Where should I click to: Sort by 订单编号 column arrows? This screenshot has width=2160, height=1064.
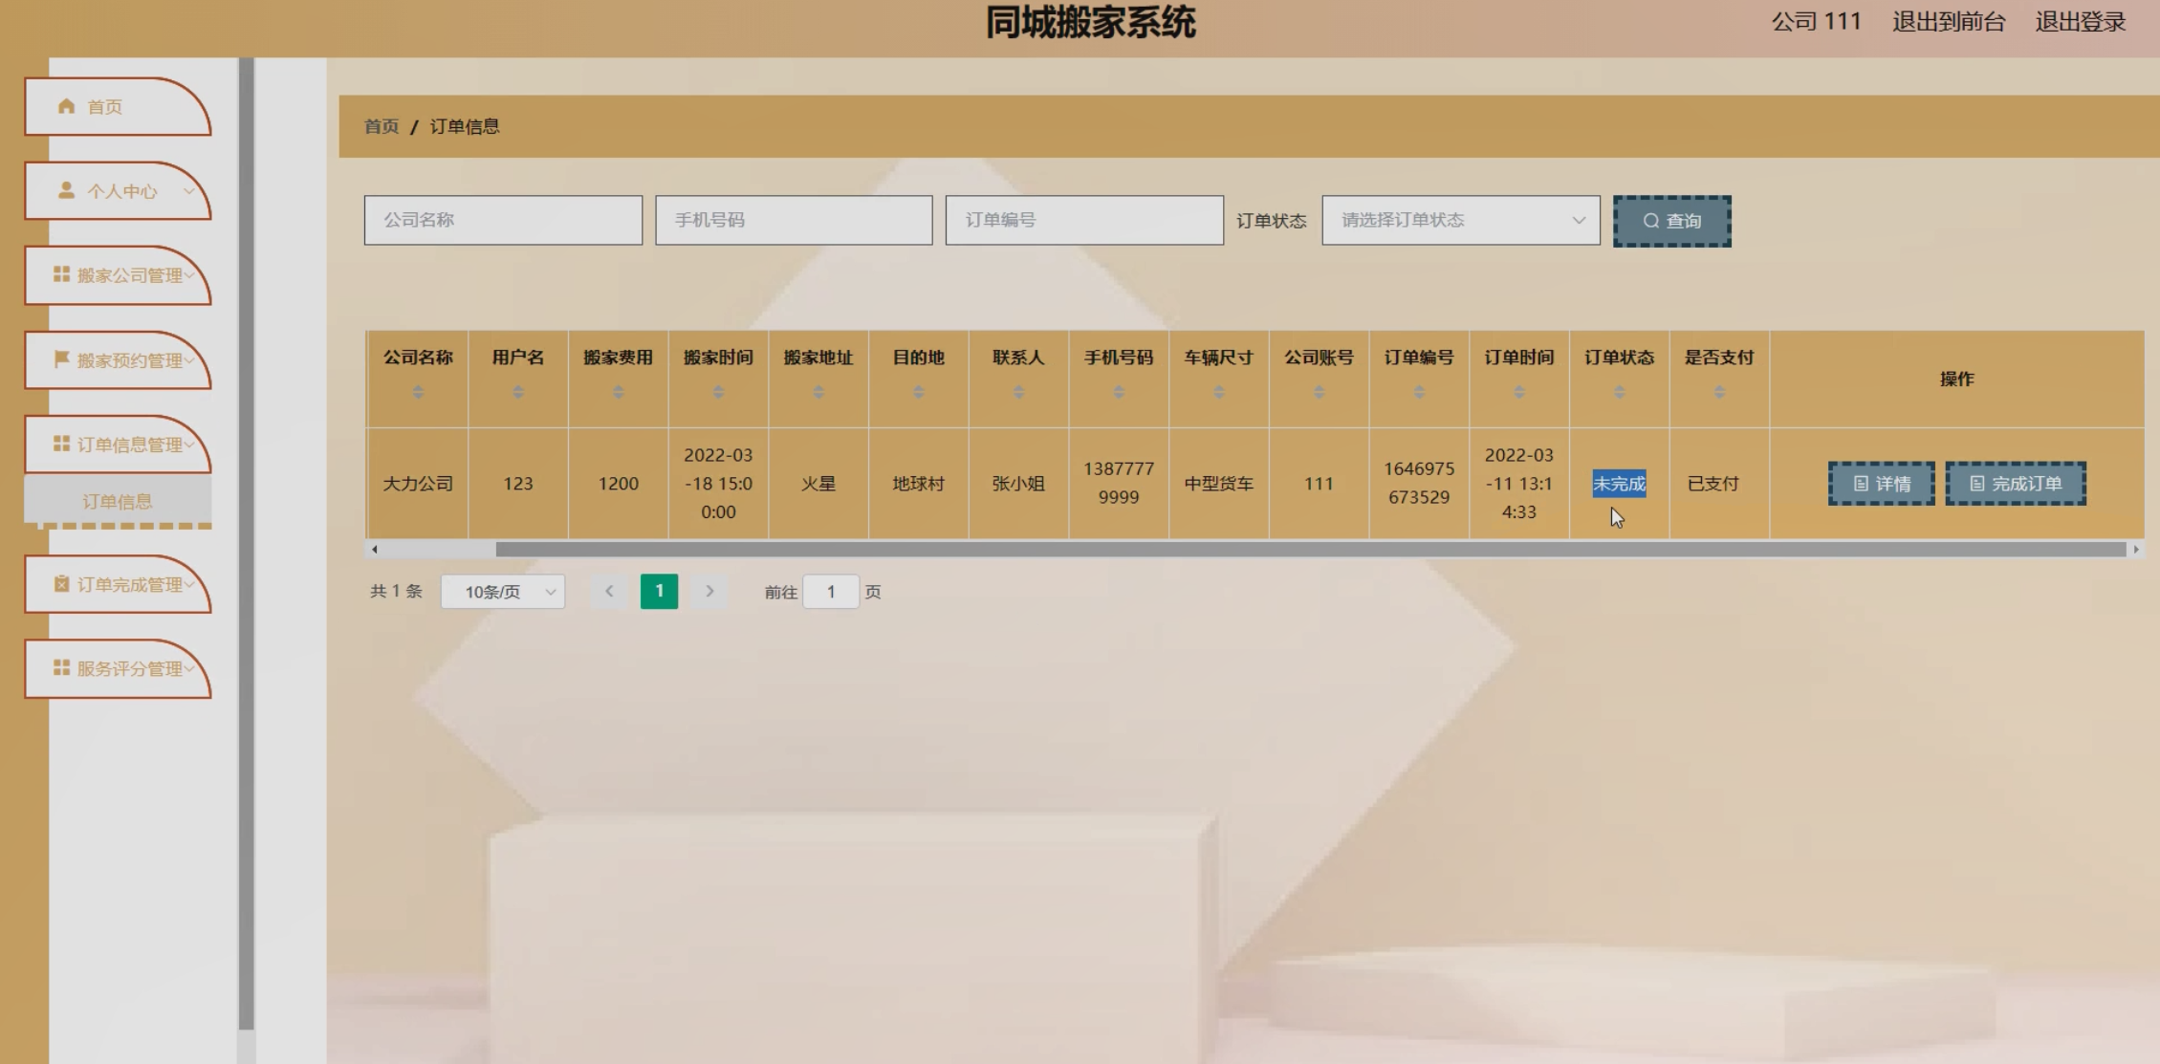click(x=1419, y=392)
